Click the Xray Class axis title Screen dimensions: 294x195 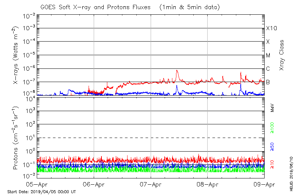(282, 55)
